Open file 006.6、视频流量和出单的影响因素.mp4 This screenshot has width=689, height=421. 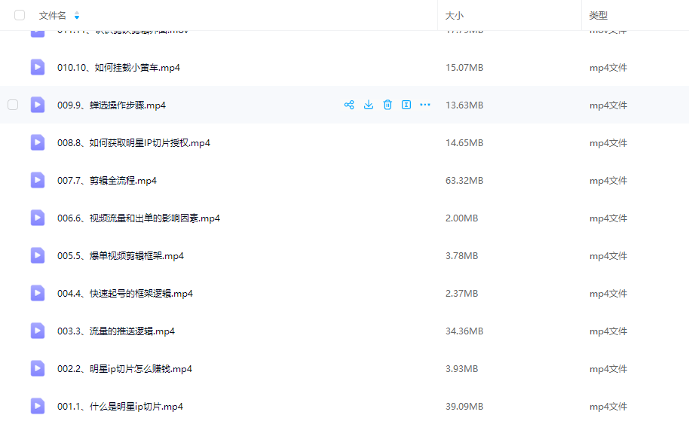[139, 218]
